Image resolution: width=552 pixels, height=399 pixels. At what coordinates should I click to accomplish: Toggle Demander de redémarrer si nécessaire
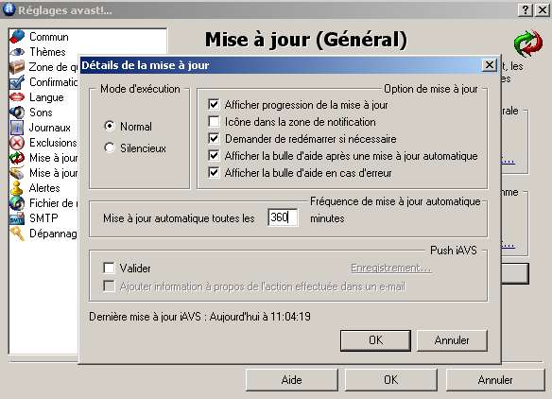[x=214, y=138]
